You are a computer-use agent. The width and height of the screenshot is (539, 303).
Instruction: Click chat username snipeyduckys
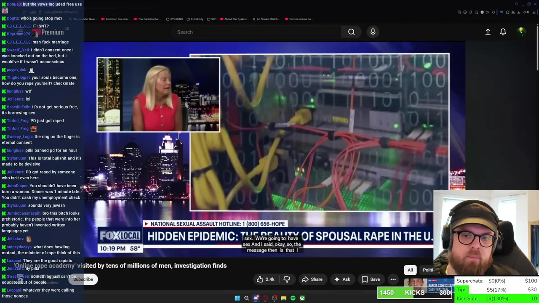pos(19,247)
